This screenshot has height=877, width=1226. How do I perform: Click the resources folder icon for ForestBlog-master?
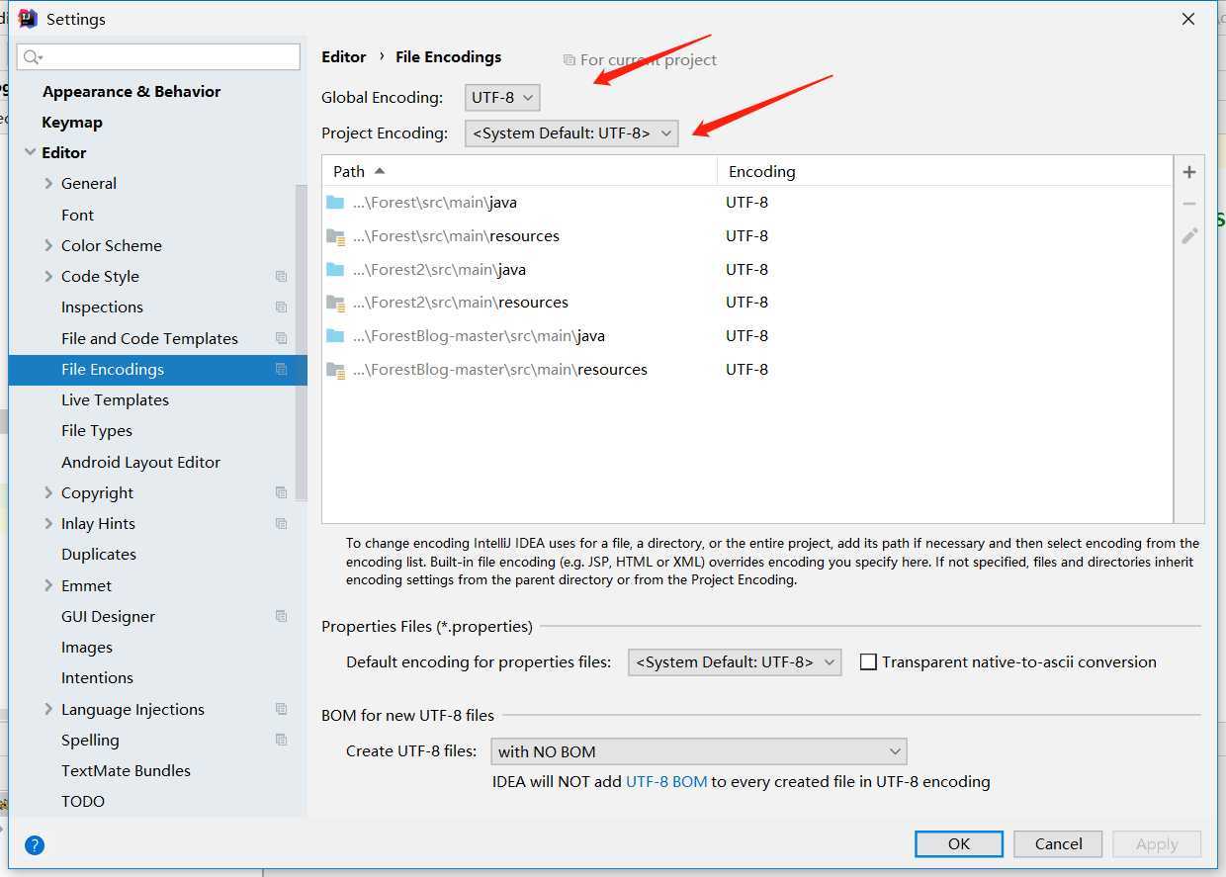[x=335, y=370]
